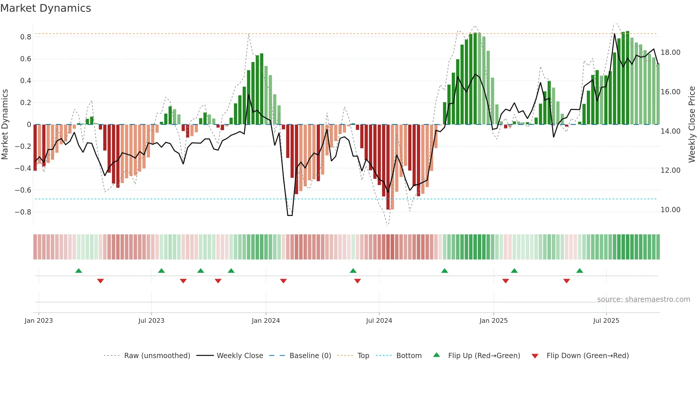Toggle the Weekly Close legend entry
Screen dimensions: 700x394
(x=230, y=355)
